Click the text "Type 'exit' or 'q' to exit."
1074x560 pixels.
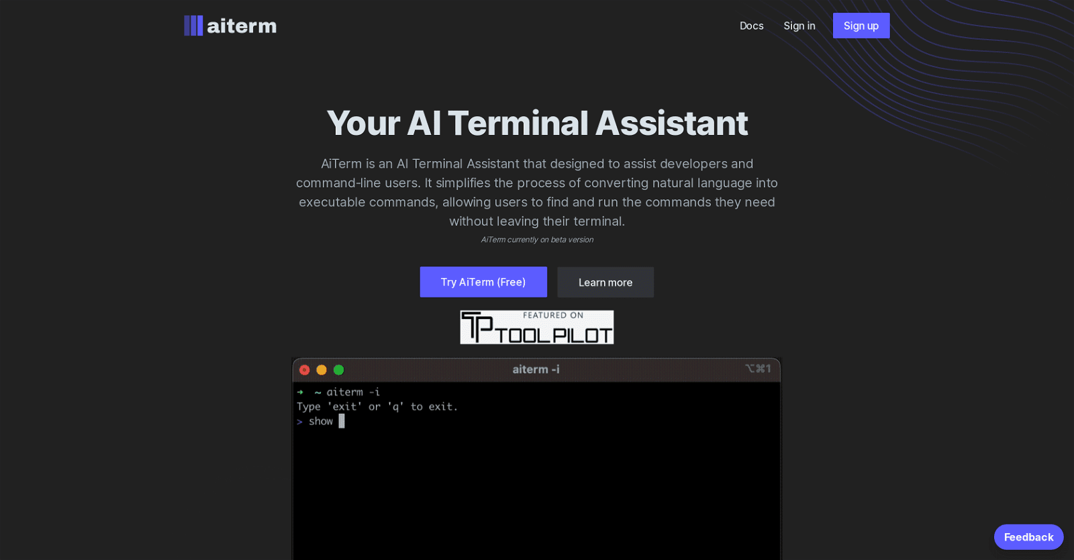pyautogui.click(x=377, y=406)
